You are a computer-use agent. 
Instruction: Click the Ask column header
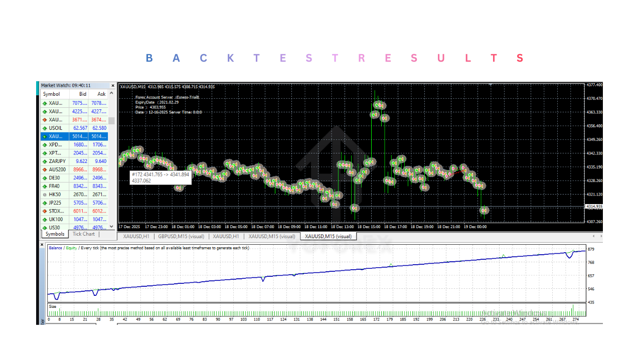click(x=101, y=94)
